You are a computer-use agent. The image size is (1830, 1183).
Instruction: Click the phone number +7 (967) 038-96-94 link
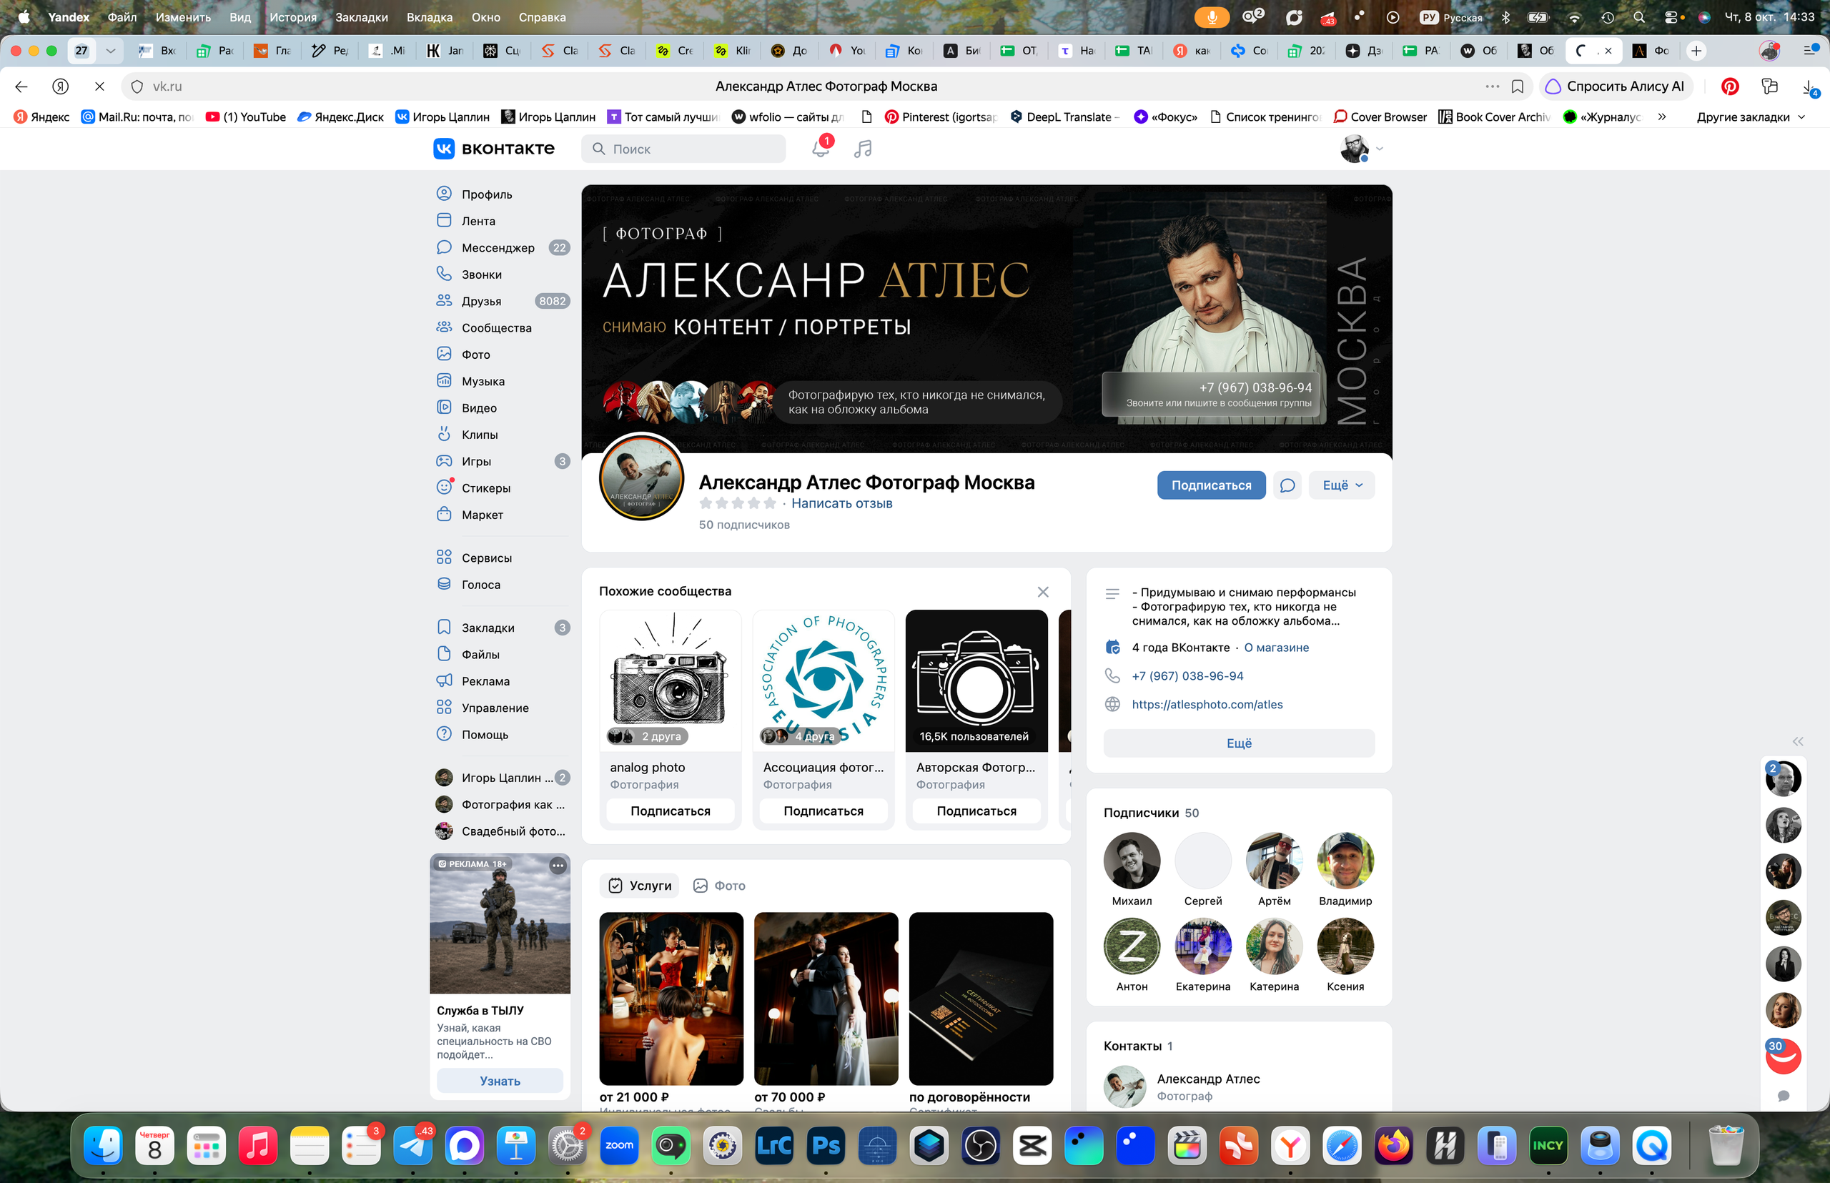[x=1187, y=676]
